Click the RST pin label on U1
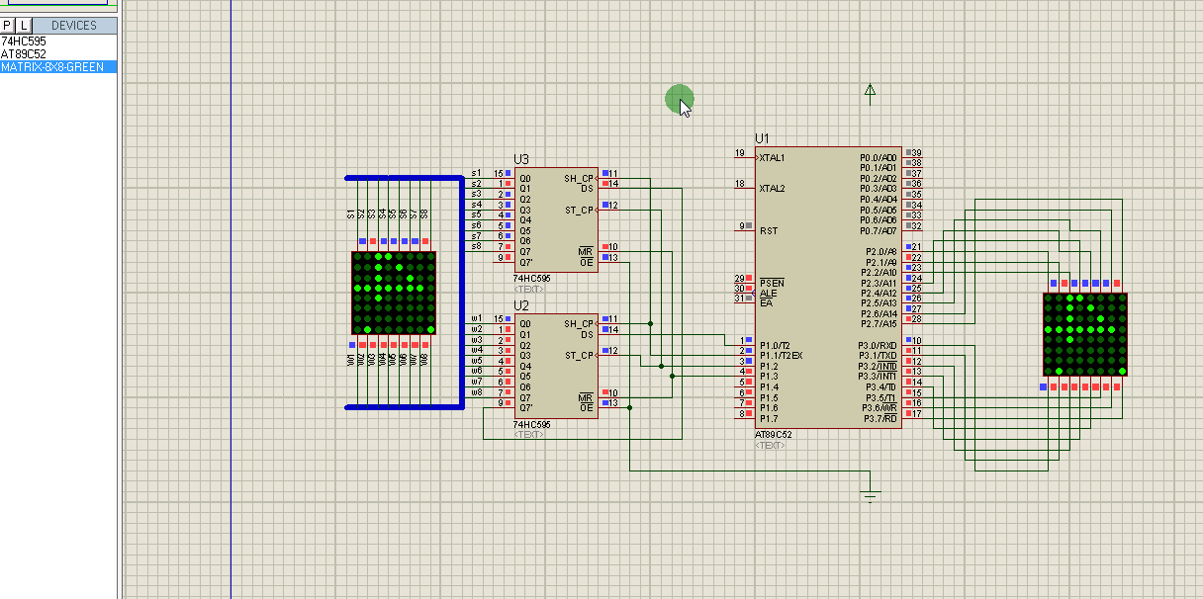This screenshot has width=1203, height=599. coord(769,230)
